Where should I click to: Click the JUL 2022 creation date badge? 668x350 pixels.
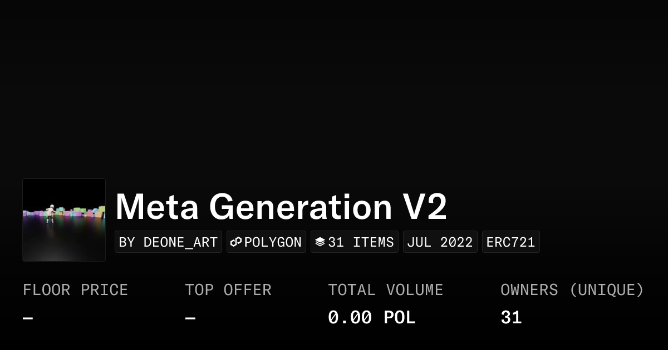pyautogui.click(x=440, y=242)
